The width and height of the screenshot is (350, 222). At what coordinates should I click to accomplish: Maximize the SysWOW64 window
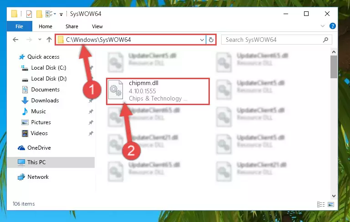coord(306,14)
